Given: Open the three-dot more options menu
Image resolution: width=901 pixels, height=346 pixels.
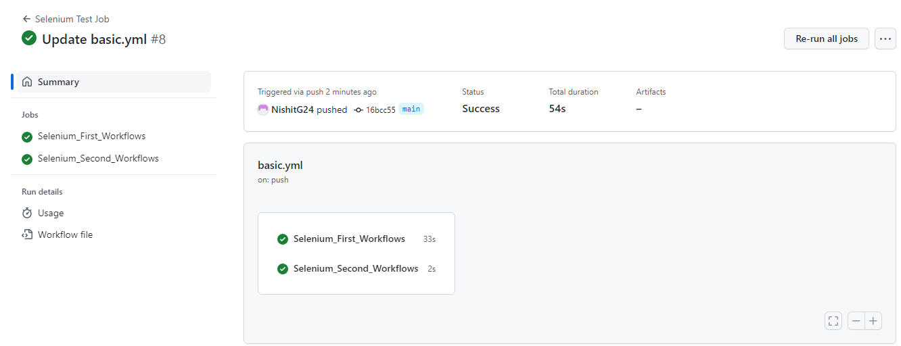Looking at the screenshot, I should pyautogui.click(x=885, y=39).
